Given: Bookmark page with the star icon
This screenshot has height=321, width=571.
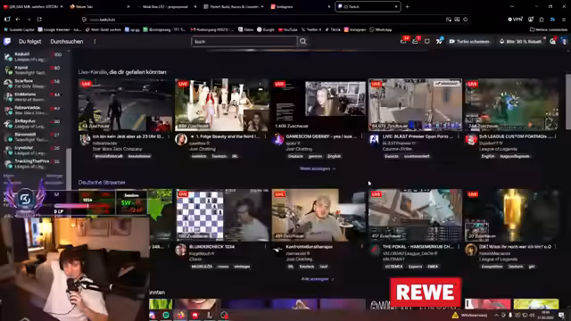Looking at the screenshot, I should pos(466,20).
